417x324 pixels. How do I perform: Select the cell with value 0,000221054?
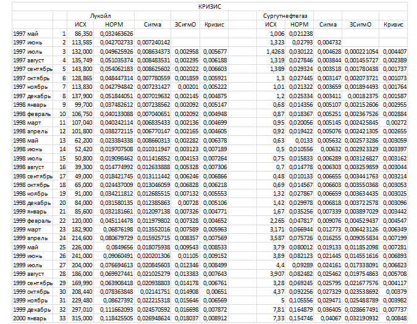360,51
